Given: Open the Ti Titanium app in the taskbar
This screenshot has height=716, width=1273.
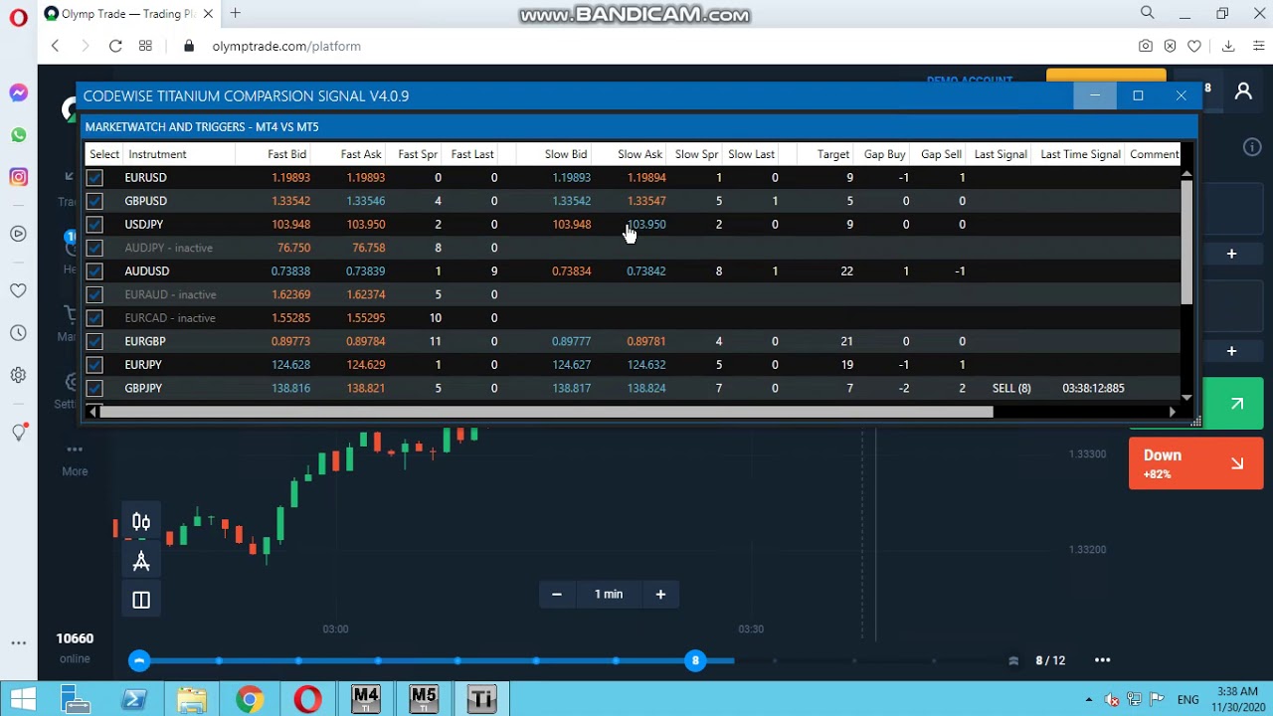Looking at the screenshot, I should tap(481, 699).
